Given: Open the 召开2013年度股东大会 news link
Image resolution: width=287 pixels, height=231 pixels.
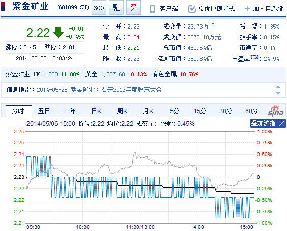Looking at the screenshot, I should click(131, 90).
